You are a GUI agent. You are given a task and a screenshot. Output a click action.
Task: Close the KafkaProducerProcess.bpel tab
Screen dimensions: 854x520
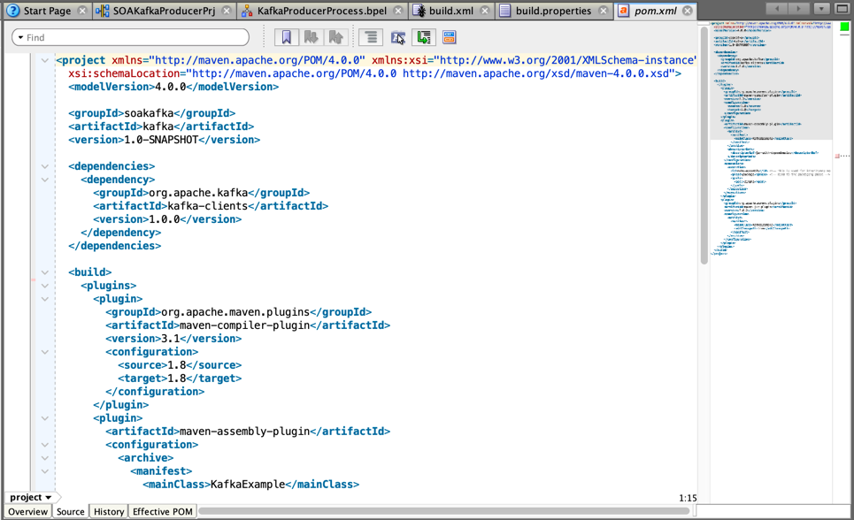click(398, 11)
